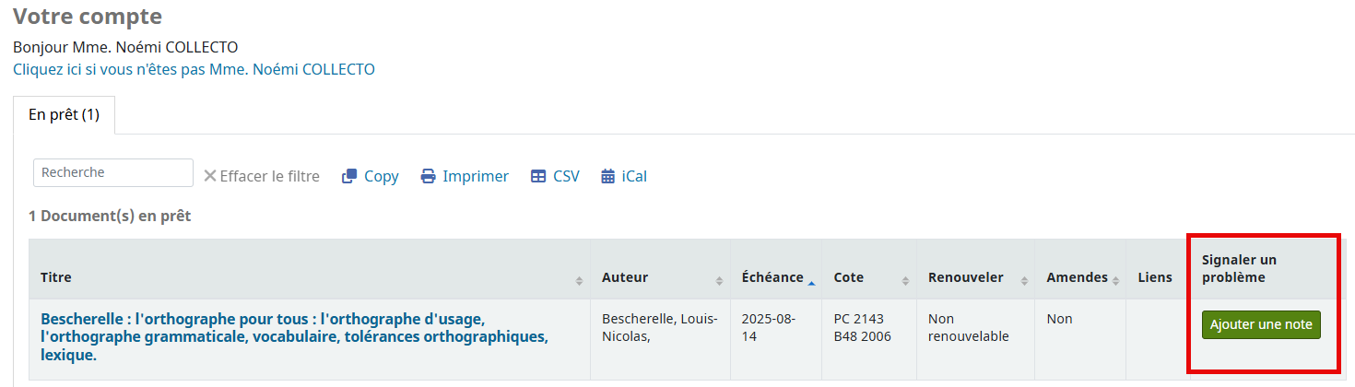The height and width of the screenshot is (387, 1355).
Task: Select the En prêt (1) tab
Action: (x=64, y=115)
